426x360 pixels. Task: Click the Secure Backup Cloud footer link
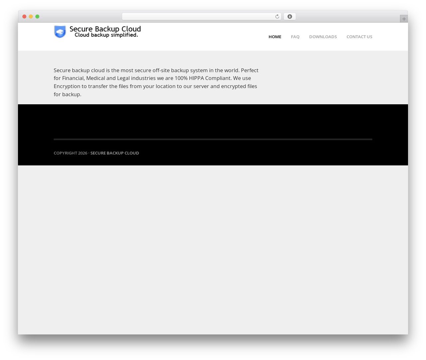click(x=114, y=153)
